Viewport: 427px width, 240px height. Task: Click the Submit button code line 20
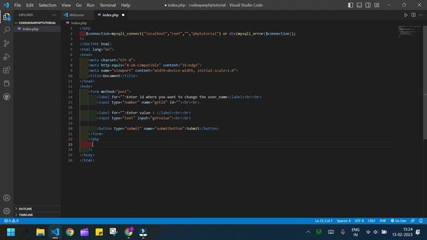click(157, 129)
